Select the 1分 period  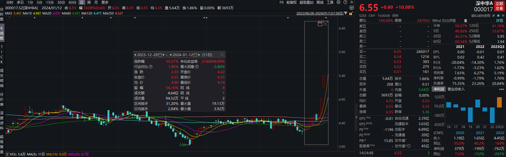(30, 2)
